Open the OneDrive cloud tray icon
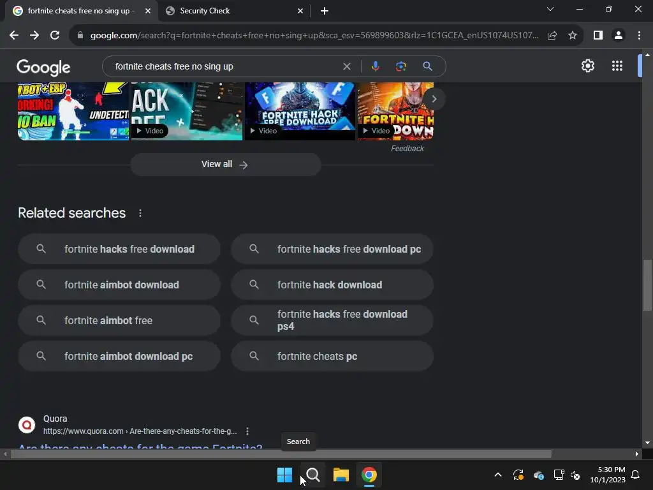 click(x=538, y=475)
